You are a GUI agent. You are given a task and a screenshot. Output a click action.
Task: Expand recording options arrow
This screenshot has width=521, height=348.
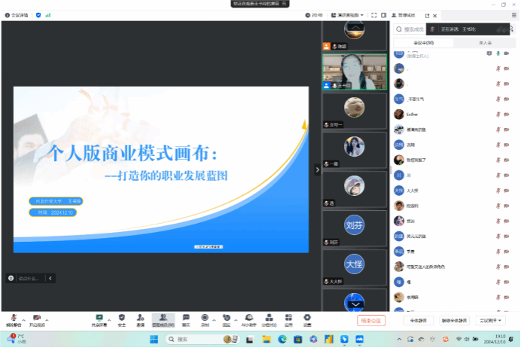214,320
